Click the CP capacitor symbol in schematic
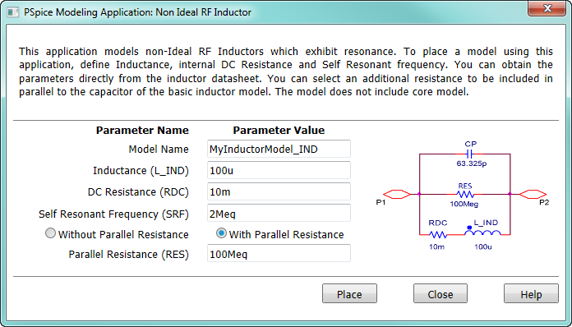Image resolution: width=572 pixels, height=327 pixels. (469, 154)
